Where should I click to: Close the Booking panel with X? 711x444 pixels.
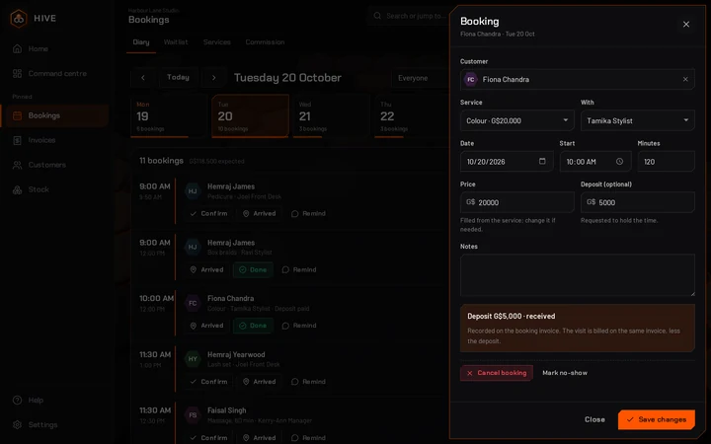[x=686, y=25]
